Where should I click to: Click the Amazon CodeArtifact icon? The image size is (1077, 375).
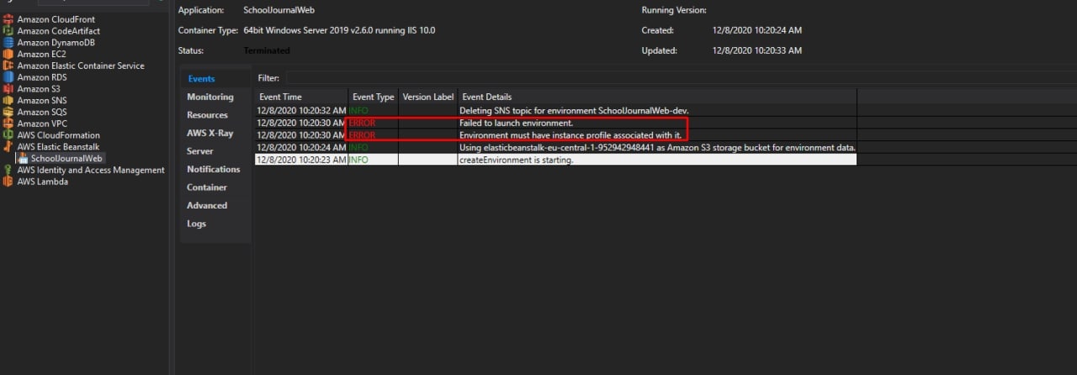coord(8,31)
